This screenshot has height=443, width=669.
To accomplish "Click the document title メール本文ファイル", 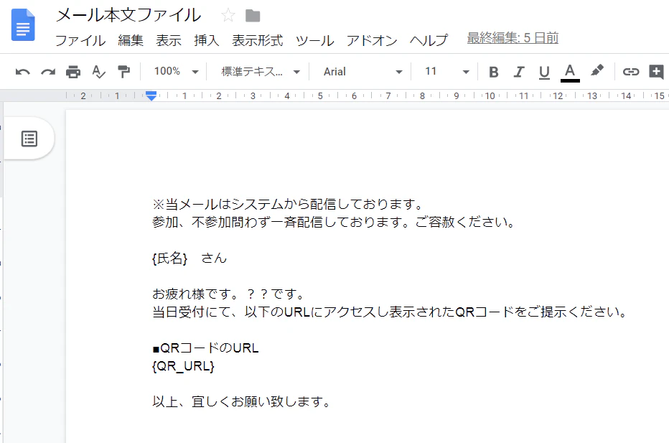I will [128, 15].
